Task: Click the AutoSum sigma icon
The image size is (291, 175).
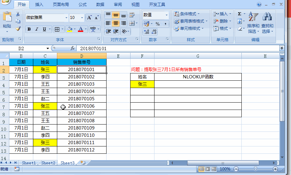Action: coord(240,14)
